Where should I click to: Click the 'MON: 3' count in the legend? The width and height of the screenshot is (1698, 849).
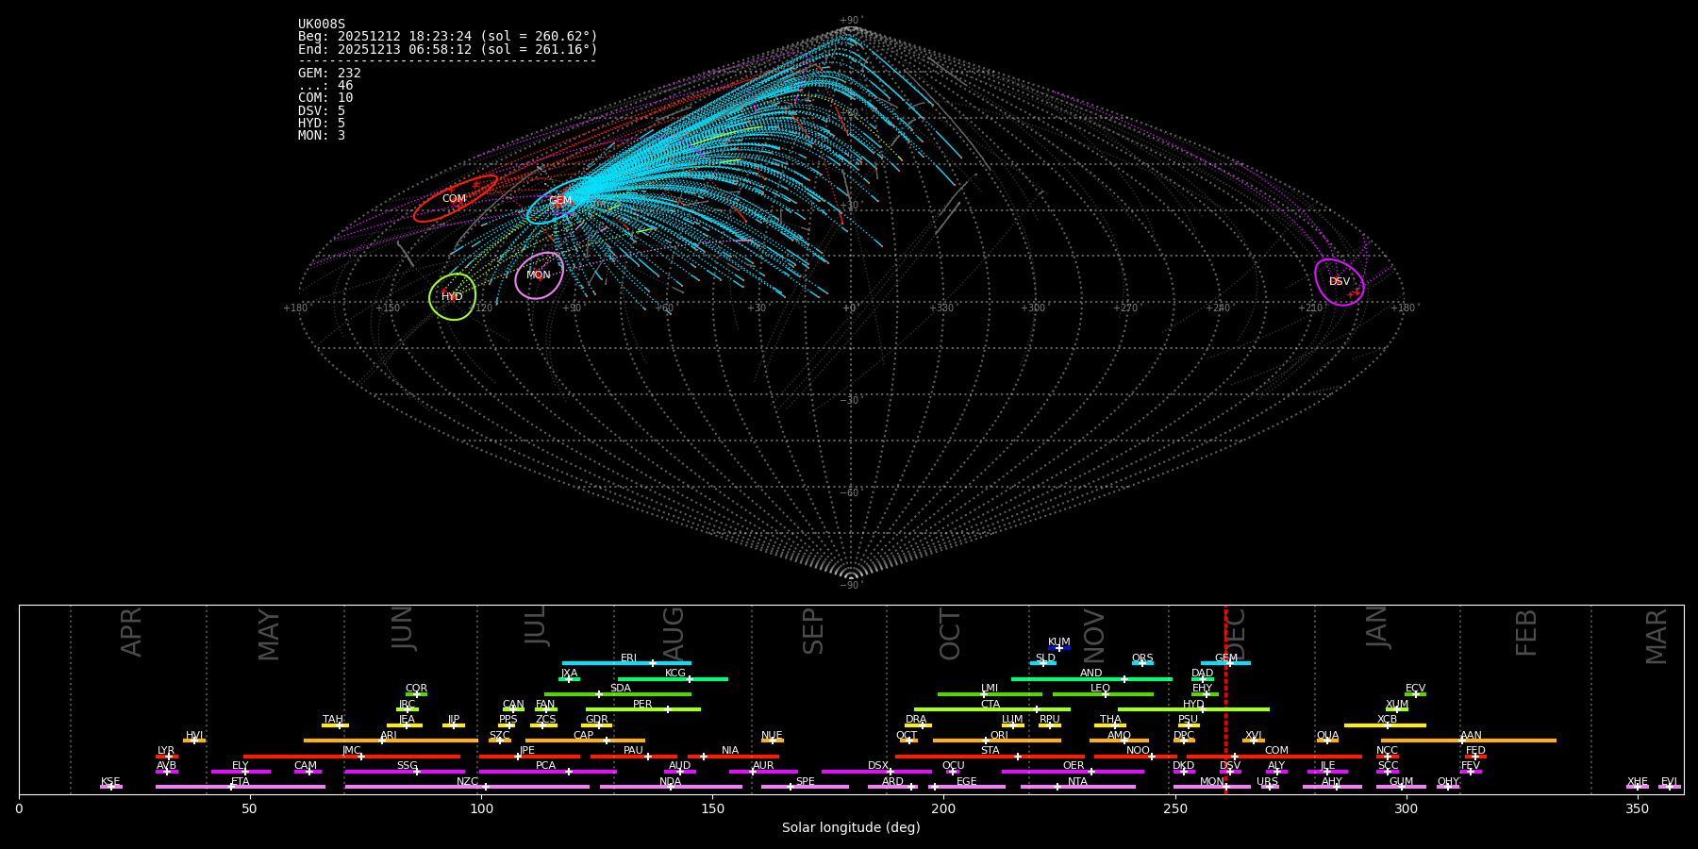(322, 136)
